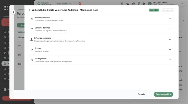Open the organization building icon in top bar
The width and height of the screenshot is (188, 104).
click(122, 4)
